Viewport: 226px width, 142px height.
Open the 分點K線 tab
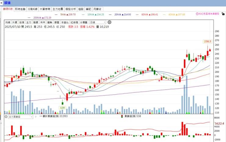coord(33,9)
